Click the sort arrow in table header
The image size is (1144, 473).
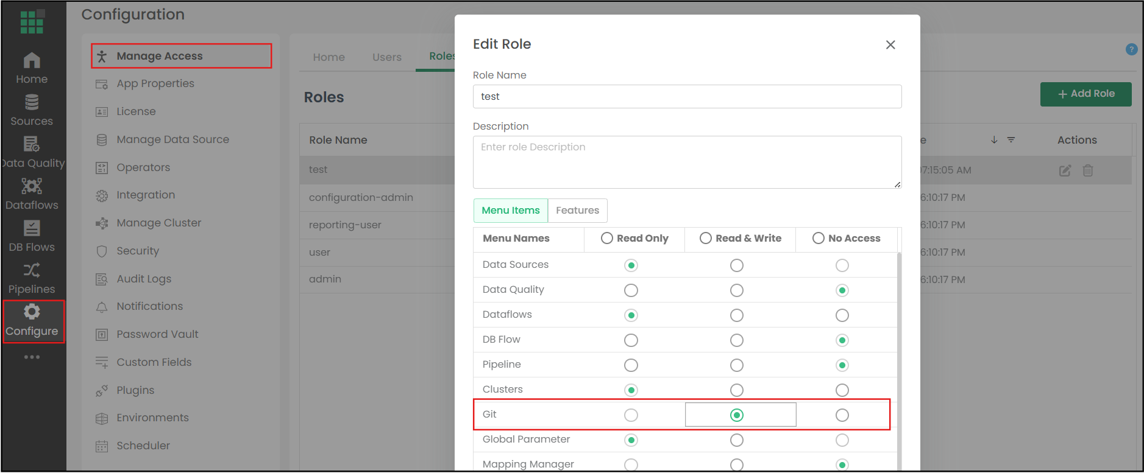[x=994, y=140]
